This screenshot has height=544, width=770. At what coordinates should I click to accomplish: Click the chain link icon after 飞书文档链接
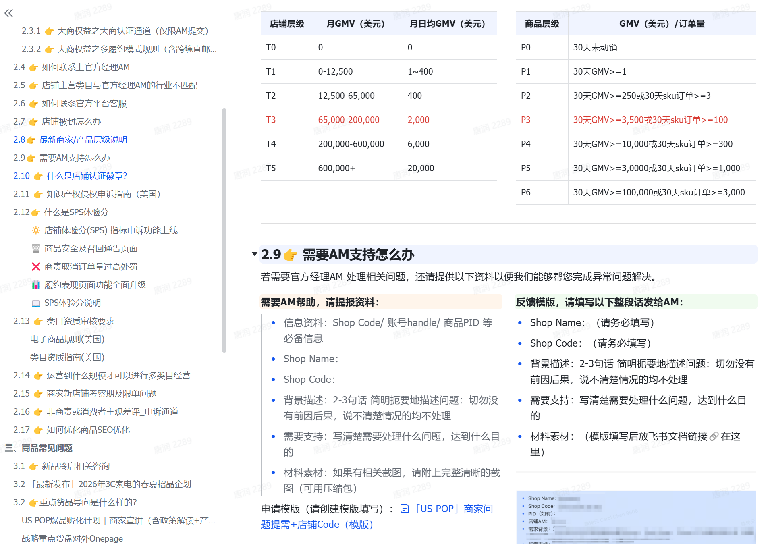coord(714,436)
